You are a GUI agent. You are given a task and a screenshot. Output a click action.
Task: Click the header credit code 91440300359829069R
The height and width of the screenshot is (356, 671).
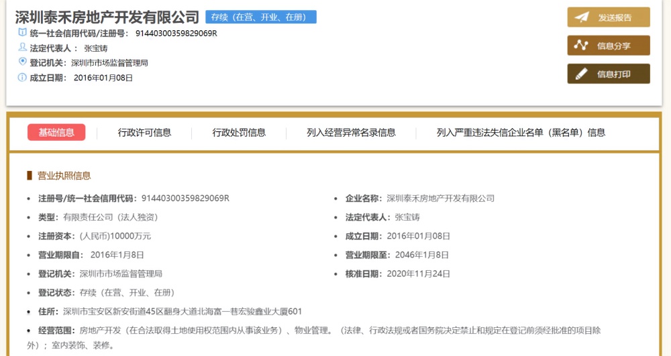(176, 34)
